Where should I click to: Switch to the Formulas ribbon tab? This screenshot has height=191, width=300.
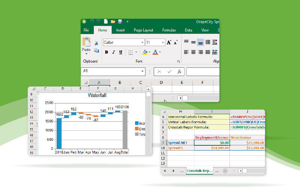169,30
